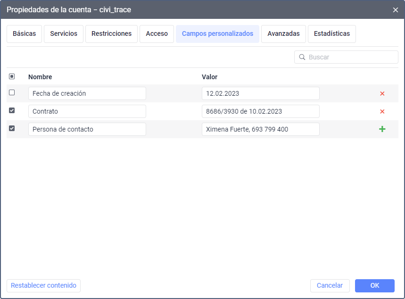405x299 pixels.
Task: Focus the Buscar search field
Action: coord(351,57)
